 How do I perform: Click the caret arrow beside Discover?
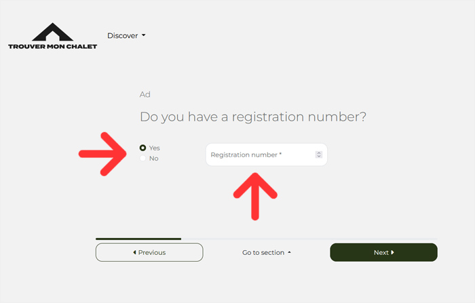[x=144, y=35]
